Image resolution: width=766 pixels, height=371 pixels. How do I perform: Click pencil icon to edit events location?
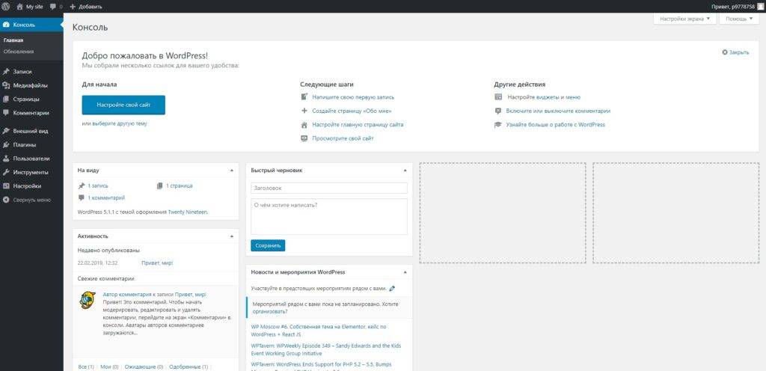coord(392,289)
